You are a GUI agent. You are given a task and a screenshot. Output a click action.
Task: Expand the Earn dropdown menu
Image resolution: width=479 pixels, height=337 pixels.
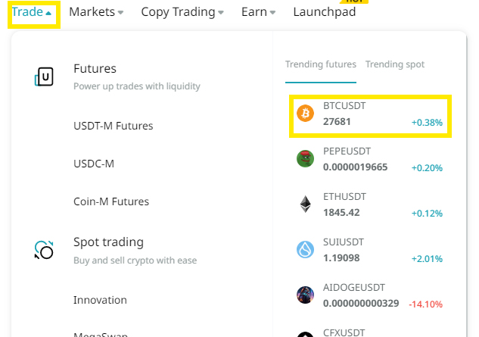258,12
